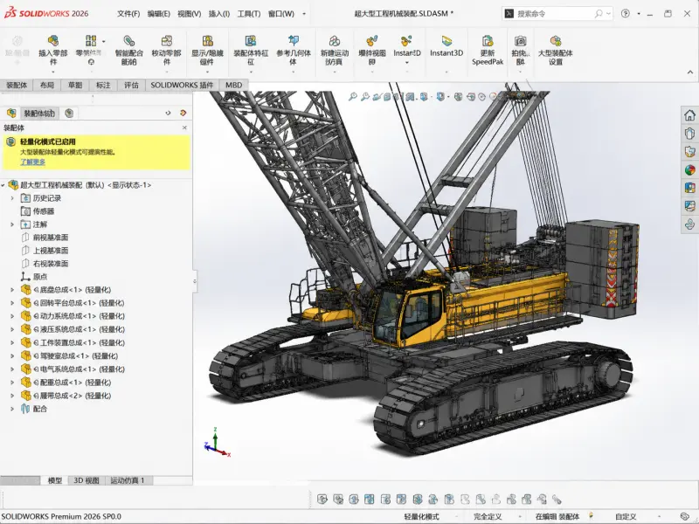Screen dimensions: 699x524
Task: Expand the 历史记录 tree node
Action: tap(12, 198)
